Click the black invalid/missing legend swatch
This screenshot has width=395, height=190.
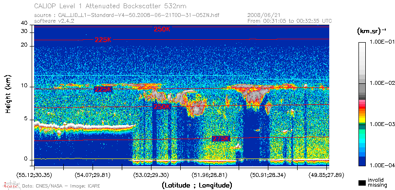pyautogui.click(x=362, y=183)
